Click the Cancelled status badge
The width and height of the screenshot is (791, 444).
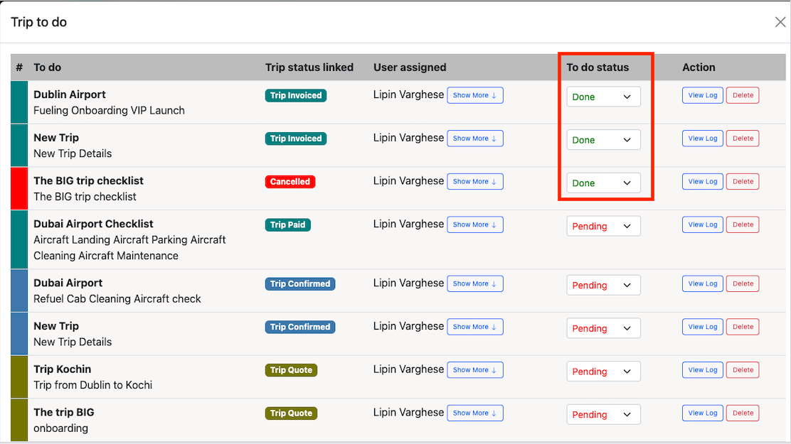(290, 182)
